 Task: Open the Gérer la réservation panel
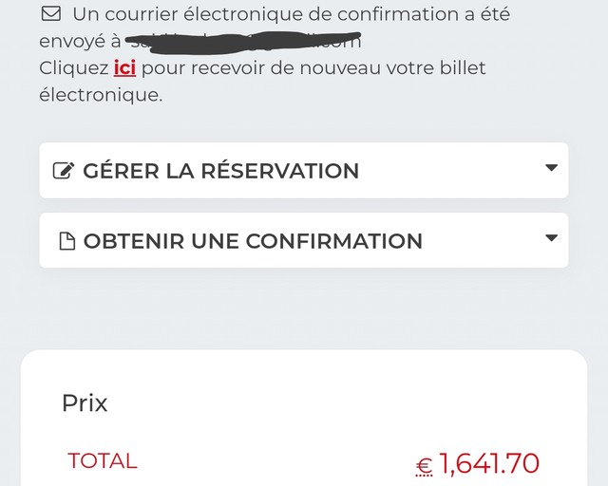click(304, 170)
